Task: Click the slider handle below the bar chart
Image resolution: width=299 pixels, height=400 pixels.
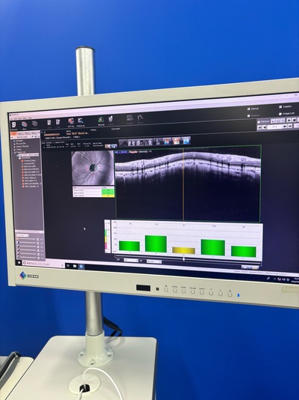Action: coord(184,259)
